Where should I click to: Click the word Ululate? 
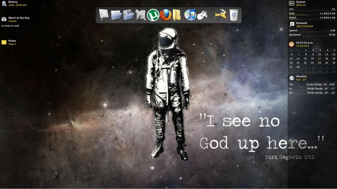pyautogui.click(x=13, y=21)
